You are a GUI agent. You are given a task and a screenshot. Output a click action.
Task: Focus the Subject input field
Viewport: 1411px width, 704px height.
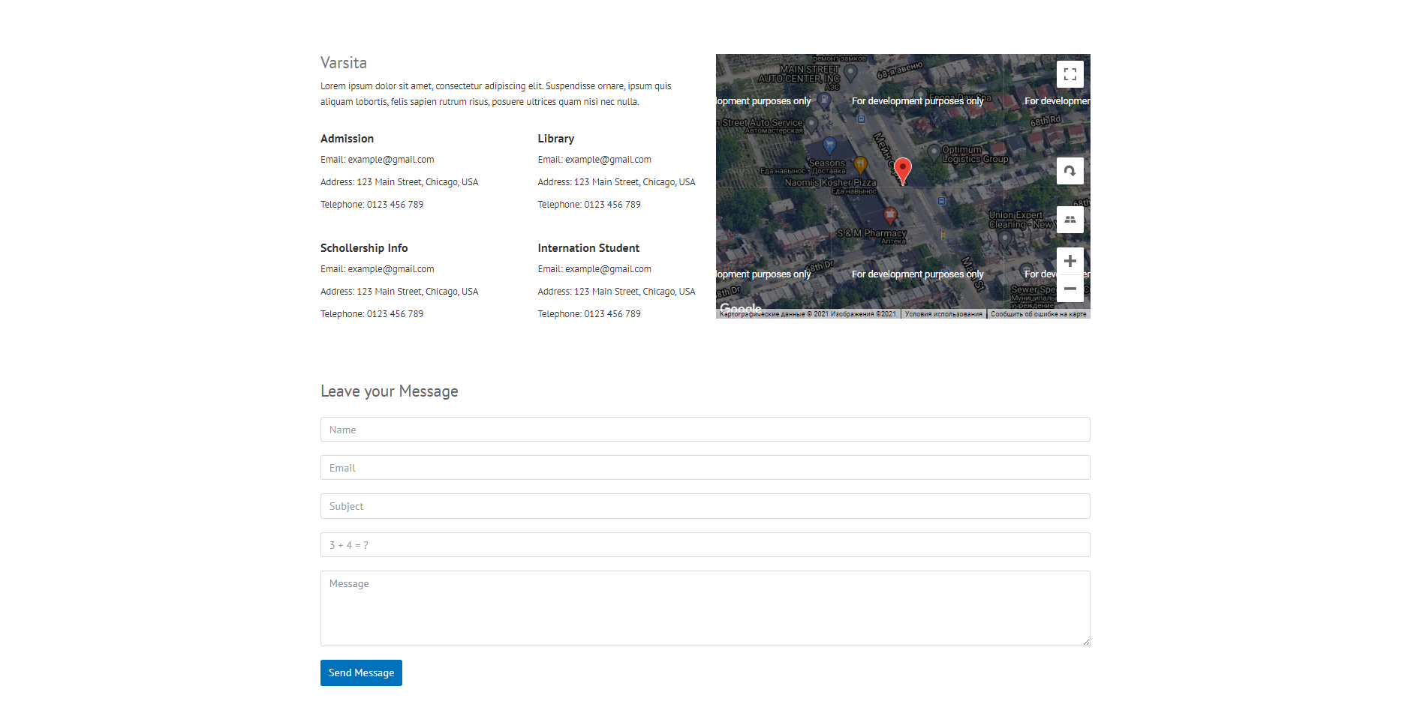pos(705,506)
